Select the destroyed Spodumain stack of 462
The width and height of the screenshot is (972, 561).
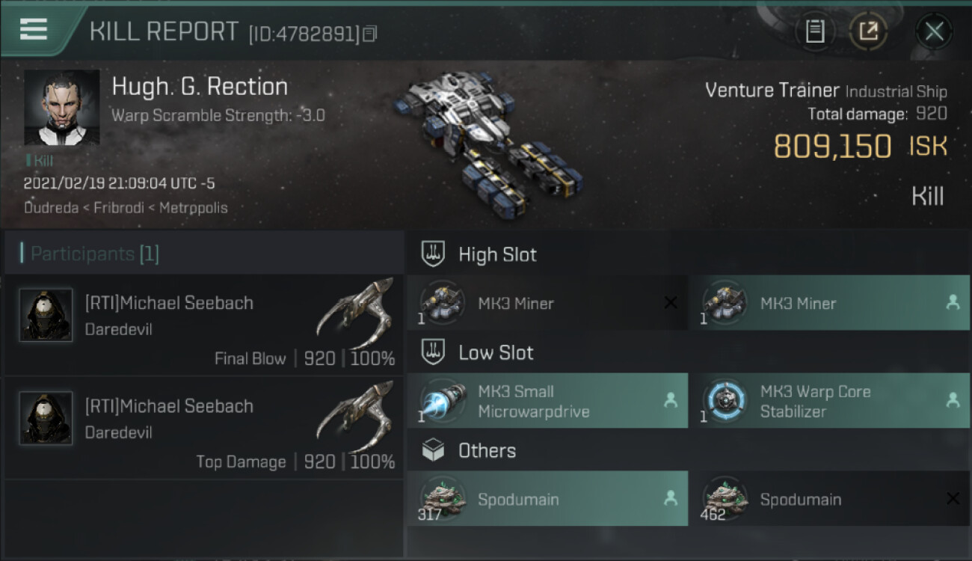(828, 499)
